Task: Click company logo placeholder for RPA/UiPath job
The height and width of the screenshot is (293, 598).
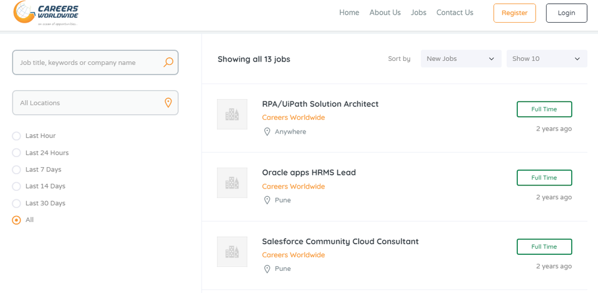Action: point(232,114)
